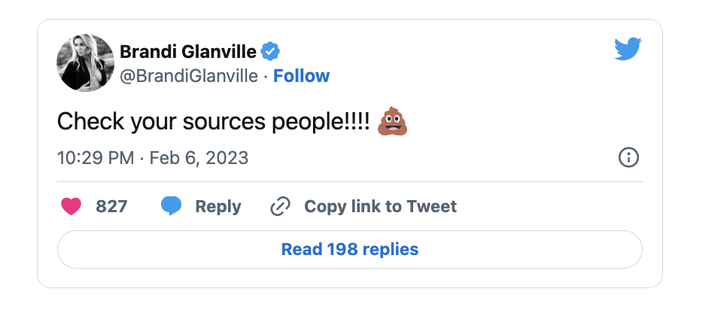Screen dimensions: 724x310
Task: Click the Feb 6, 2023 date
Action: click(199, 158)
